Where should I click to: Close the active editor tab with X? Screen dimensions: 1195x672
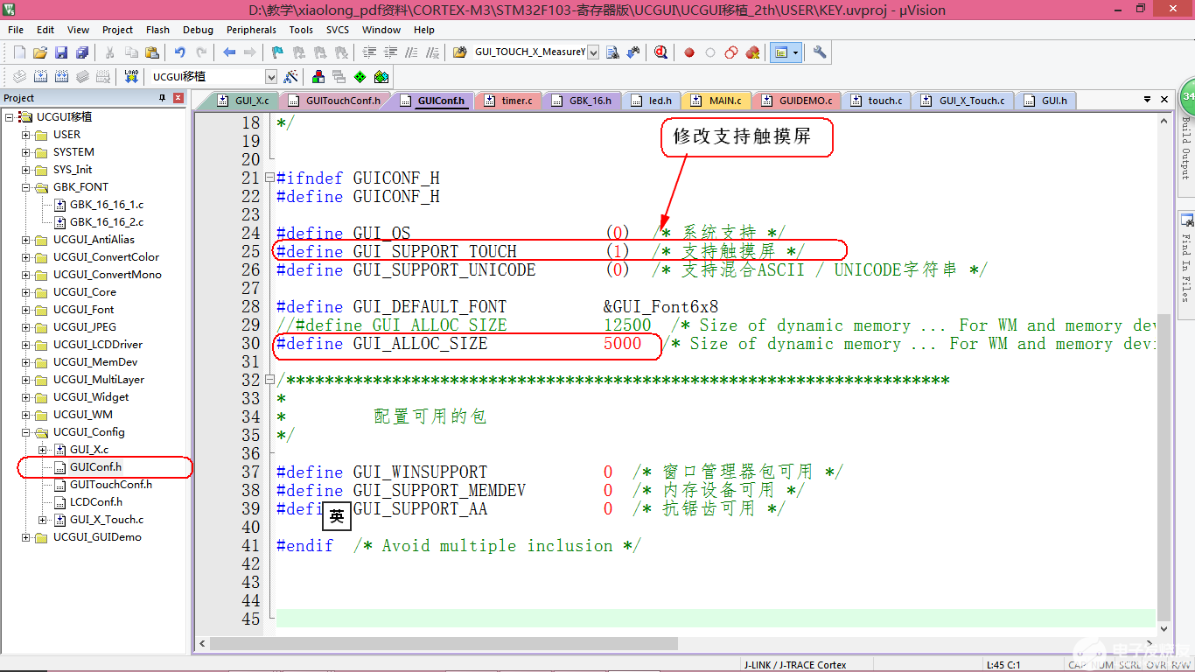pos(1164,100)
